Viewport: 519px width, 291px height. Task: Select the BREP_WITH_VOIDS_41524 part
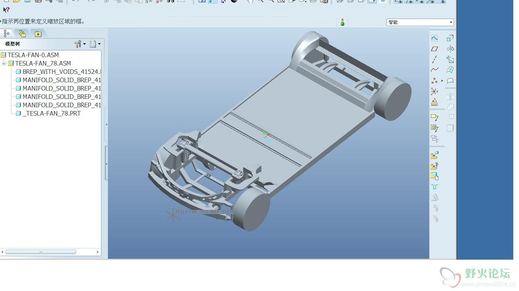(x=62, y=72)
